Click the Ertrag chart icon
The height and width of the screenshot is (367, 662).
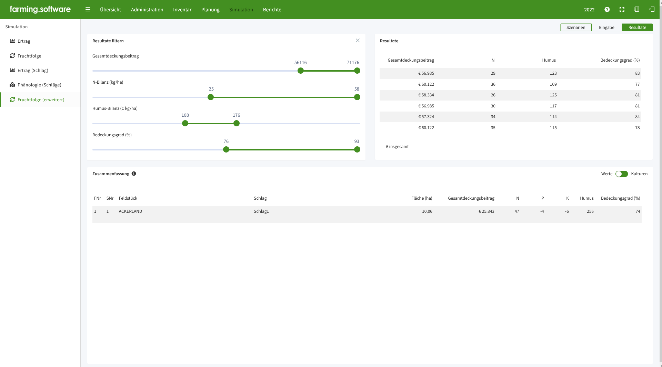[12, 41]
